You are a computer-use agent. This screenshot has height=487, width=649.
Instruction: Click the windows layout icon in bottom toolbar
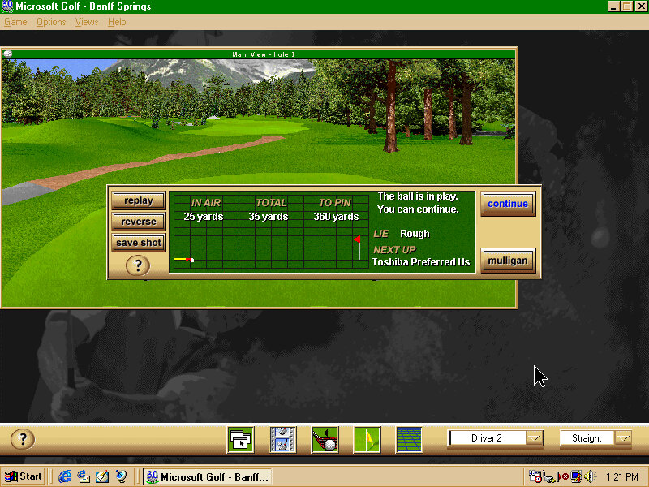point(240,439)
